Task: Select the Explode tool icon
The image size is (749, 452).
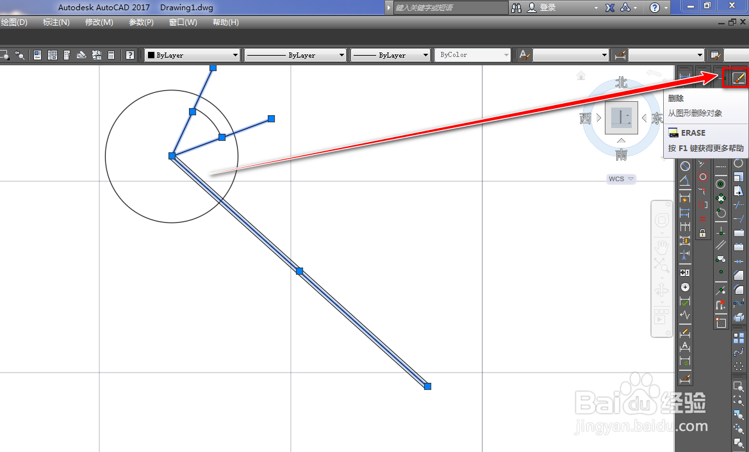Action: tap(739, 317)
